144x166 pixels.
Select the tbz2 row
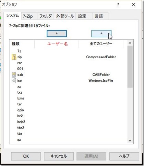click(x=21, y=128)
